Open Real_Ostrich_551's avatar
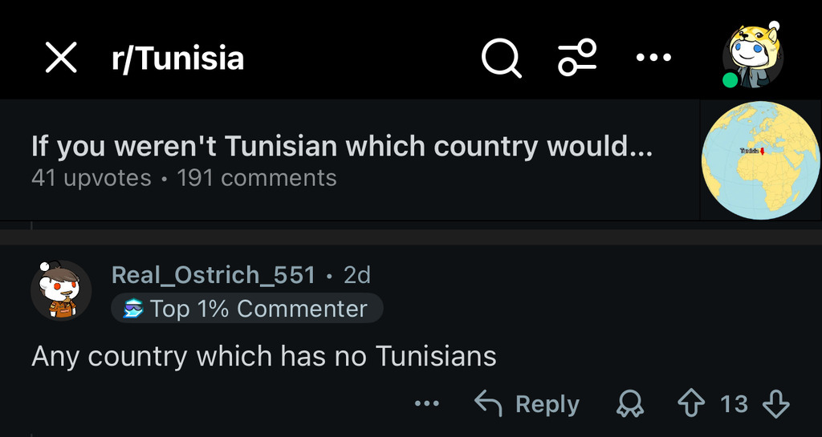 61,290
